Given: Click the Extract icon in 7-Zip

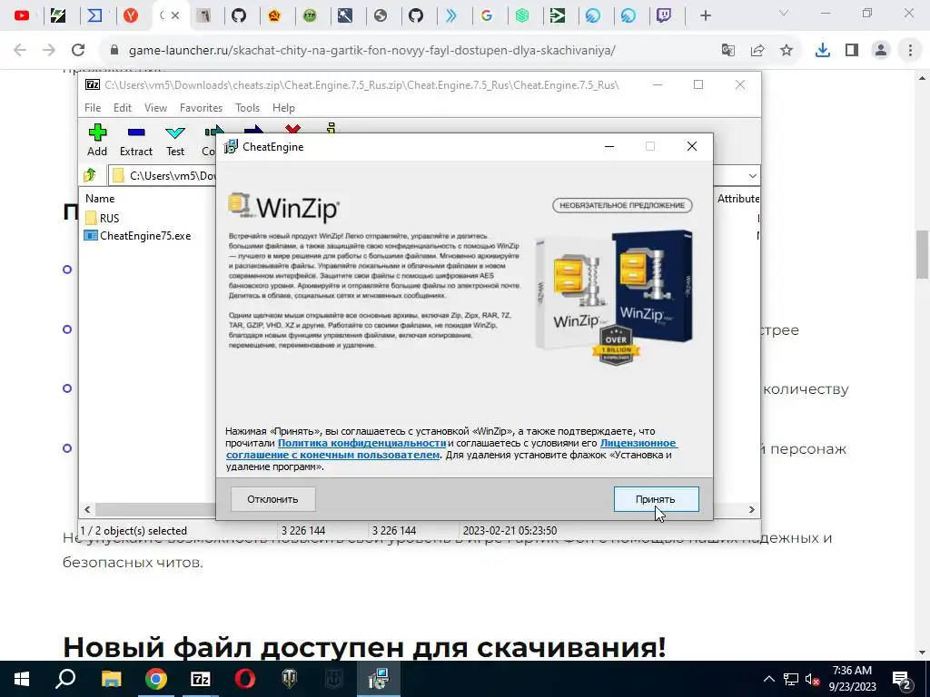Looking at the screenshot, I should (x=136, y=141).
